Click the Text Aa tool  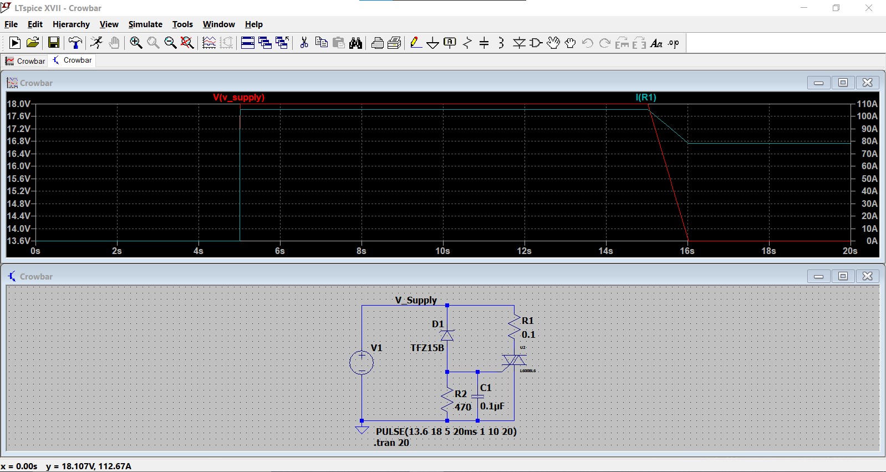click(656, 43)
